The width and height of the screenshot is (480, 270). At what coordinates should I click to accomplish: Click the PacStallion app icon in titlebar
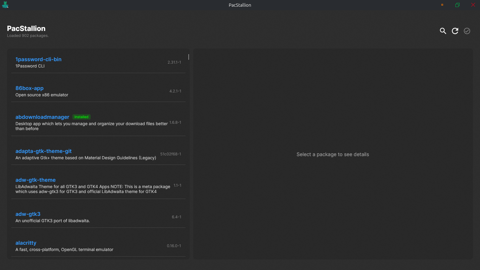click(5, 5)
